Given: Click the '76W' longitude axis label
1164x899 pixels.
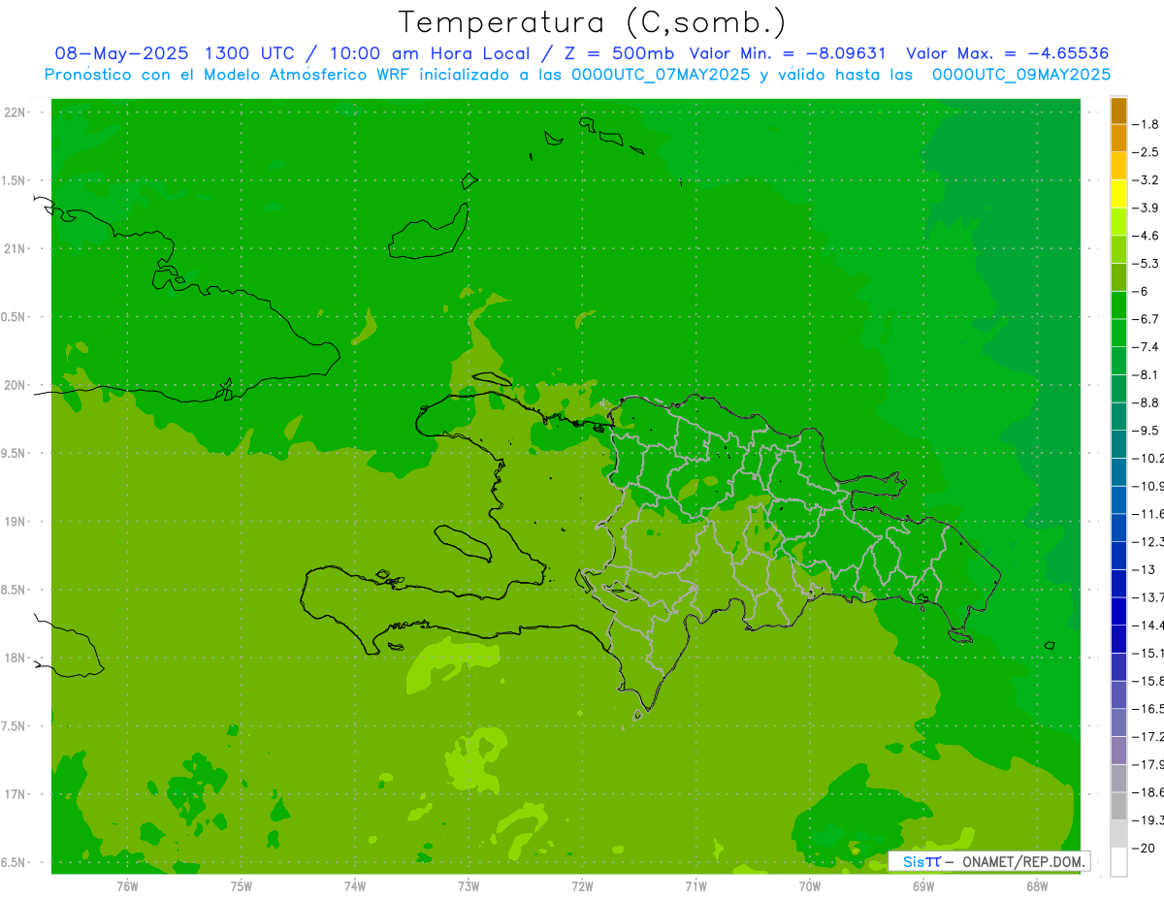Looking at the screenshot, I should [x=127, y=885].
